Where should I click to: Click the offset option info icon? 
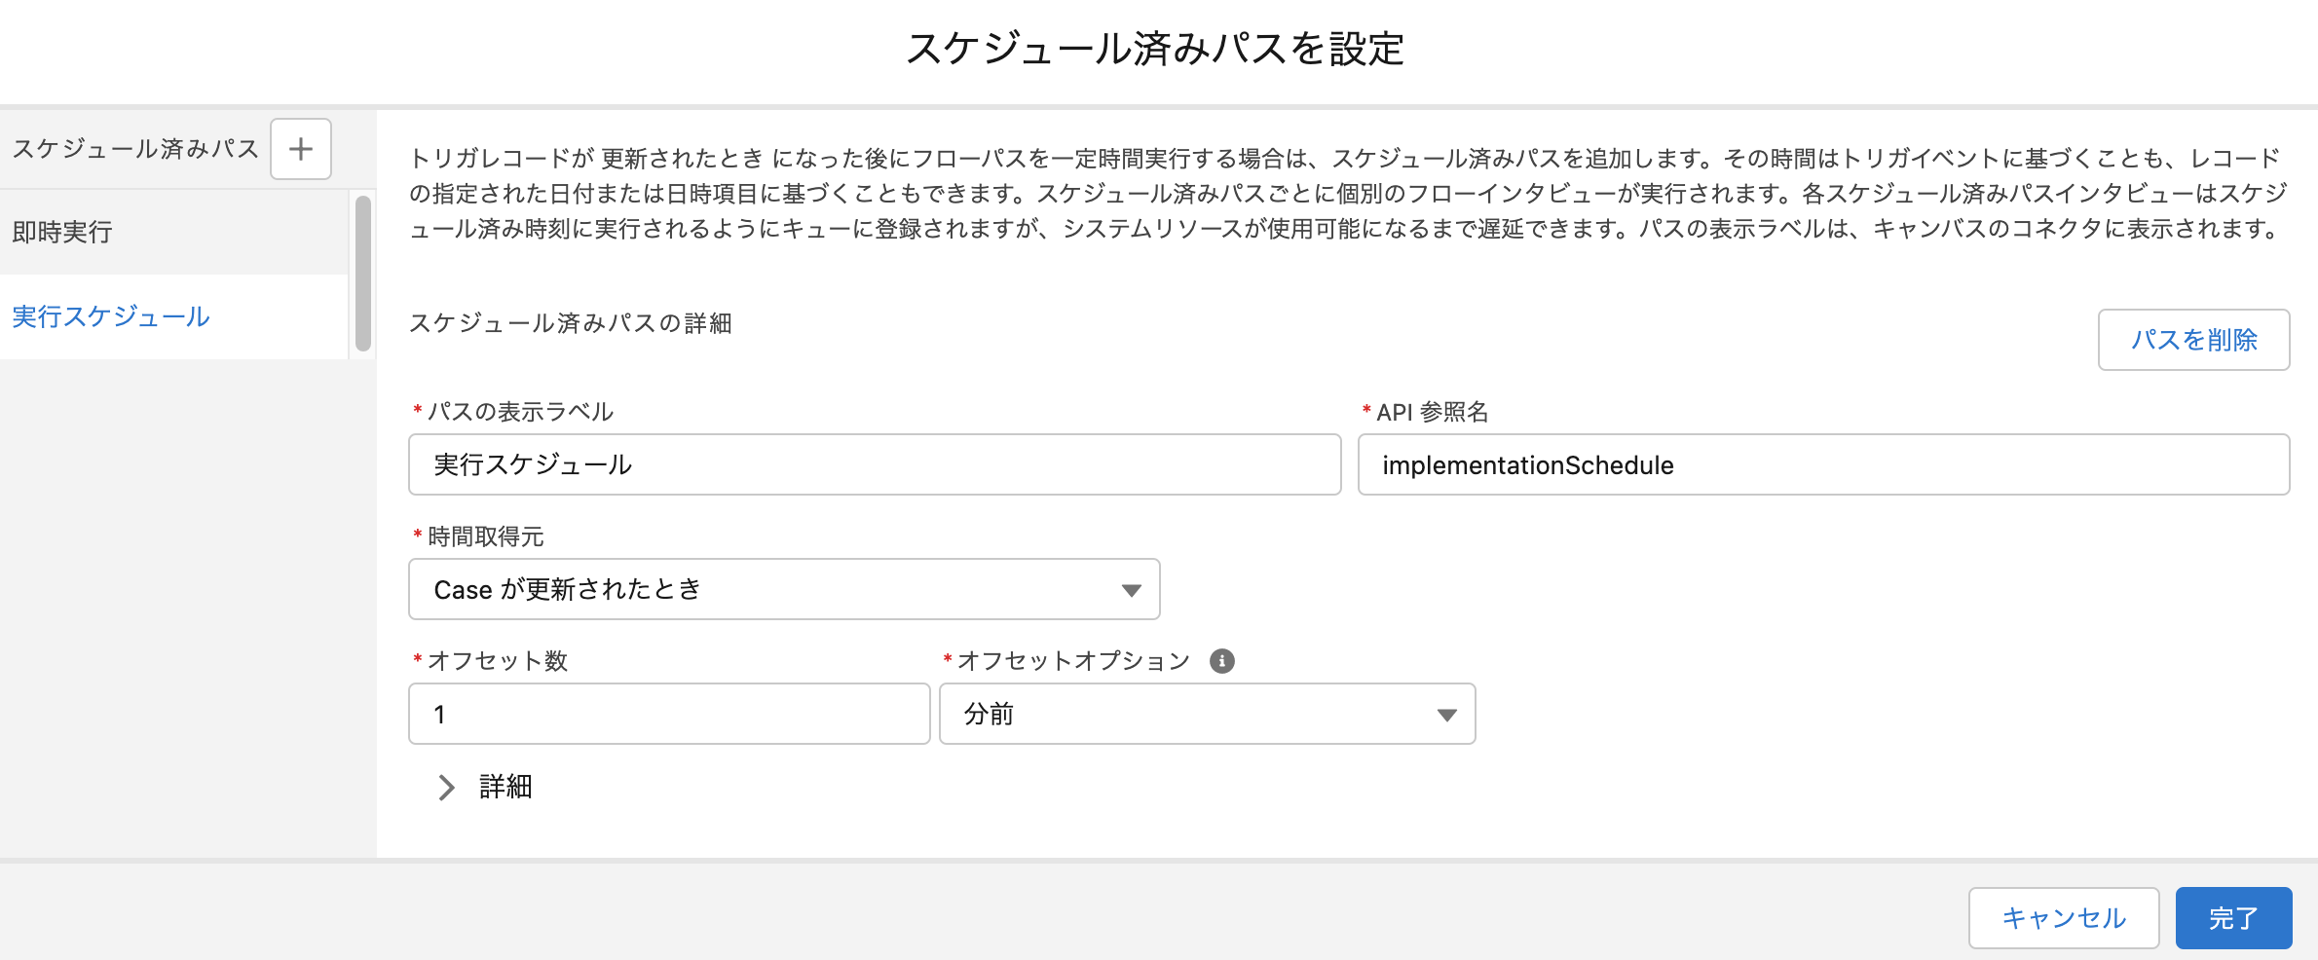(x=1223, y=660)
